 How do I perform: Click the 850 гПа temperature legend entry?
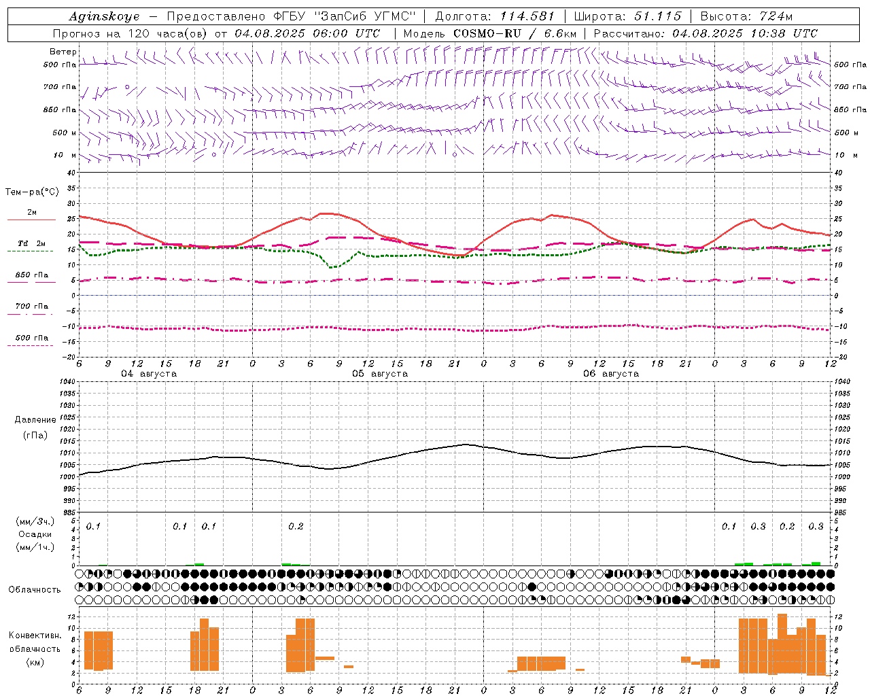point(31,275)
